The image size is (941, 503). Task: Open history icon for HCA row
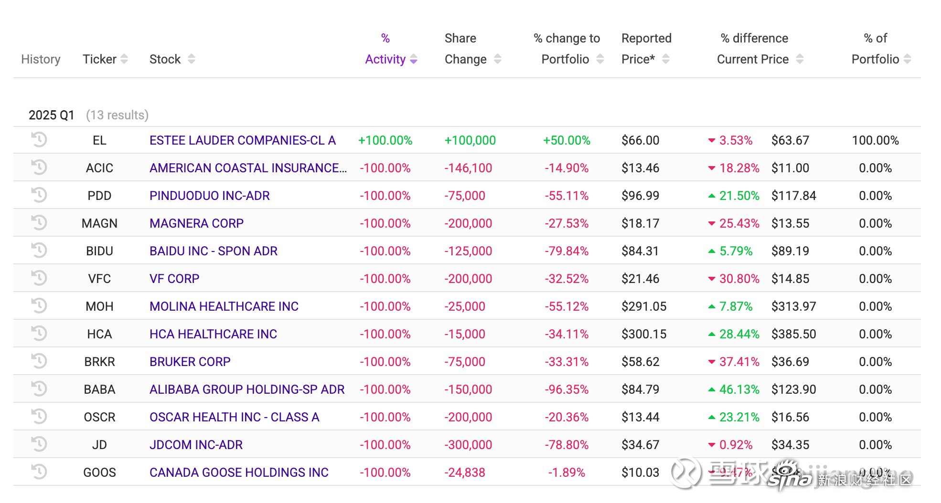[39, 333]
